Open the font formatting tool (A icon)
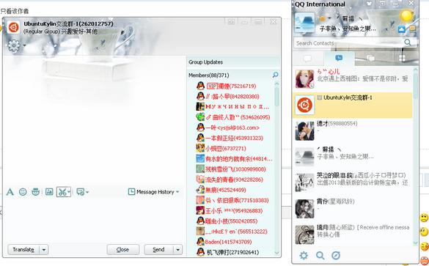The height and width of the screenshot is (266, 429). (x=10, y=192)
